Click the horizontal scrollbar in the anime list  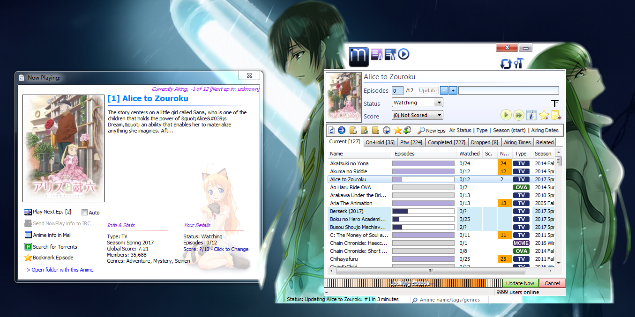point(430,271)
